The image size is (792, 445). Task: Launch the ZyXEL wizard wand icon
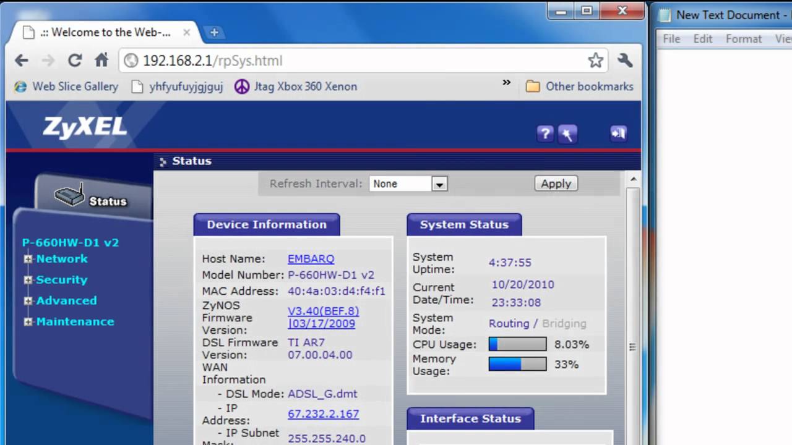click(x=567, y=133)
